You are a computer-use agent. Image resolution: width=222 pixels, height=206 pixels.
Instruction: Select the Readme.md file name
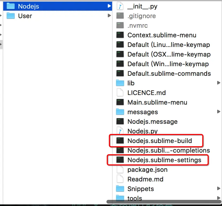(x=145, y=179)
